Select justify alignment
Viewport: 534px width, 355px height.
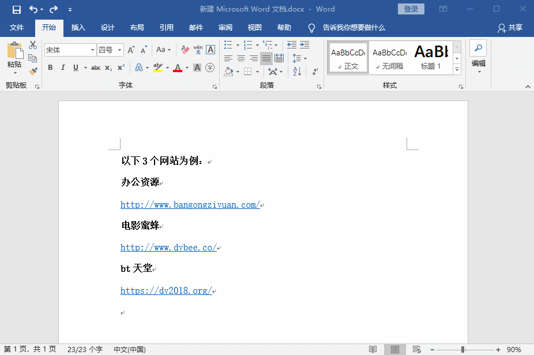pyautogui.click(x=266, y=58)
